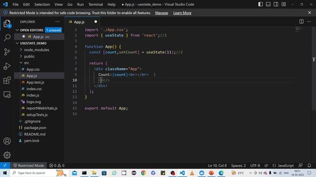This screenshot has height=177, width=316.
Task: Click the remote window indicator in the status bar
Action: [x=5, y=166]
